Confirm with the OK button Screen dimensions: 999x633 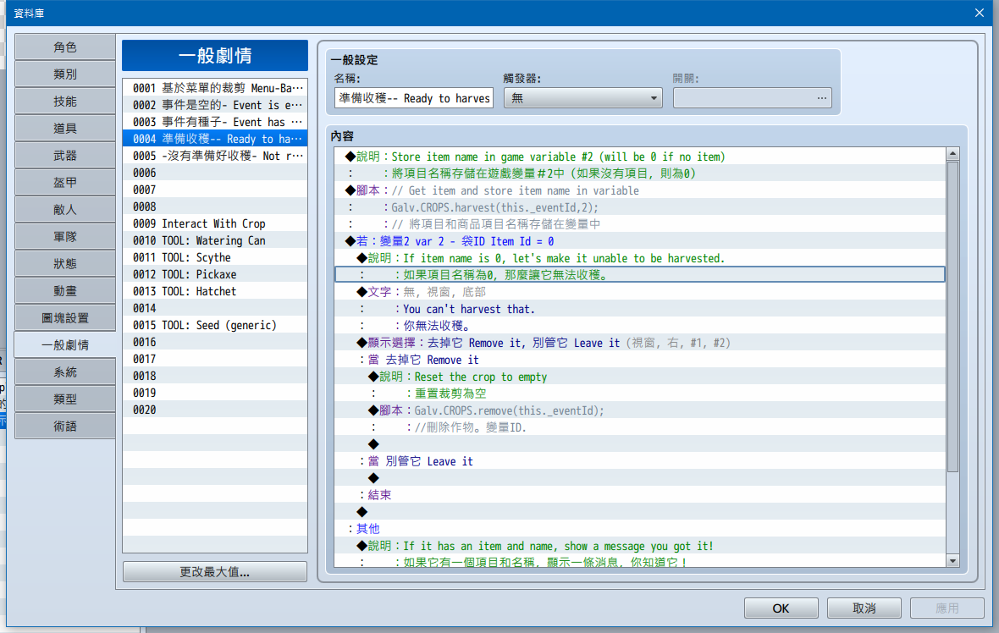coord(781,608)
